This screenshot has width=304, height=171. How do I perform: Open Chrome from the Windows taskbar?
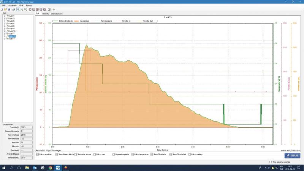(50, 167)
